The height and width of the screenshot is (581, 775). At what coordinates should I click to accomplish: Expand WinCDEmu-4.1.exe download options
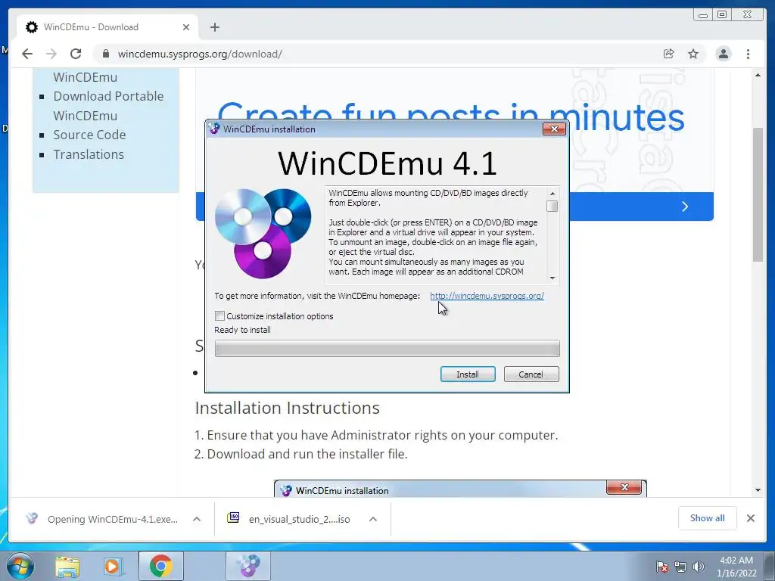197,519
